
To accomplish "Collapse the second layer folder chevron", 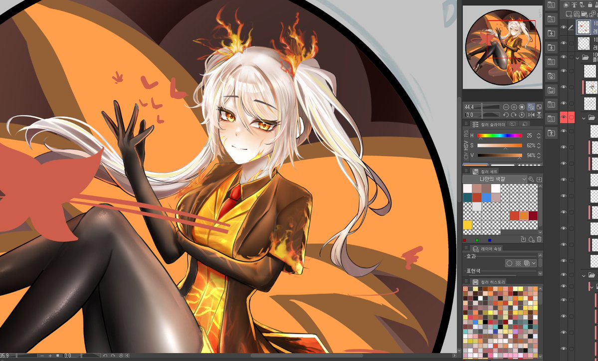I will pos(584,118).
